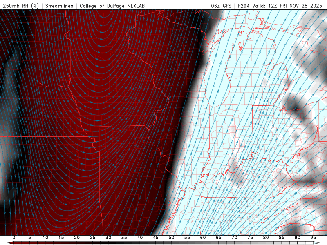Click the "95" value on color scale
Image resolution: width=327 pixels, height=245 pixels.
click(x=313, y=238)
